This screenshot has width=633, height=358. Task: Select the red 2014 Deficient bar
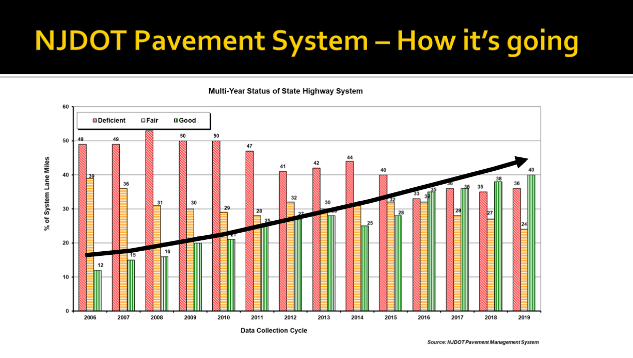(x=349, y=236)
